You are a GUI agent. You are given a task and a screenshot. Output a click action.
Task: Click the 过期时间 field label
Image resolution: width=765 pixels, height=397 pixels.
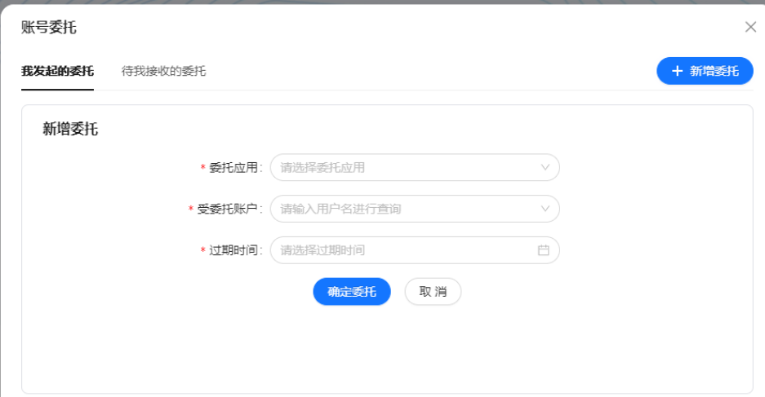[234, 250]
